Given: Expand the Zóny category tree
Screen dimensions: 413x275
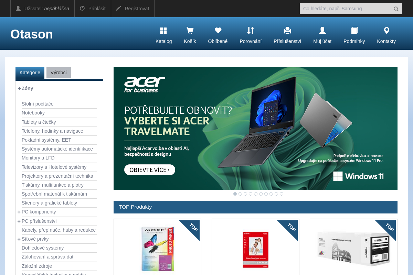Looking at the screenshot, I should click(20, 89).
